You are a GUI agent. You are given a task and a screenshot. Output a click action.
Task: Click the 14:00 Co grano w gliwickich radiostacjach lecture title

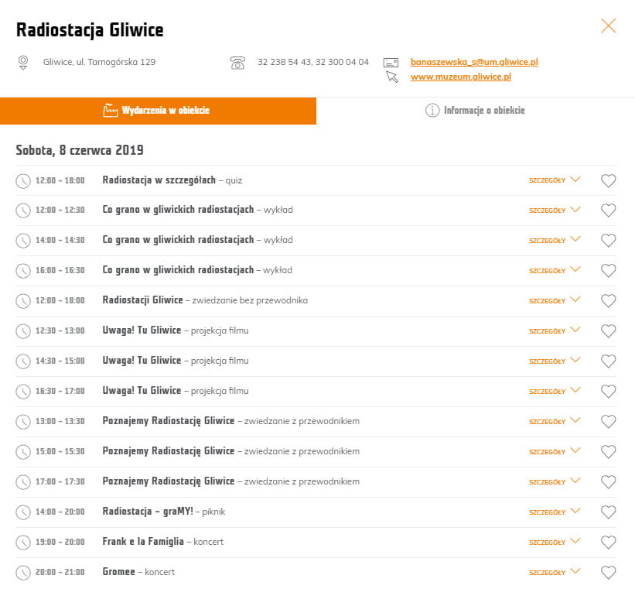(178, 240)
